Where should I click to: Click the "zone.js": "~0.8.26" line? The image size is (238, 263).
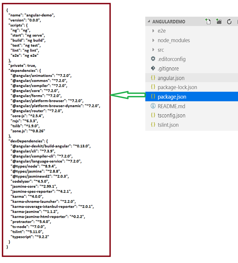tap(28, 131)
